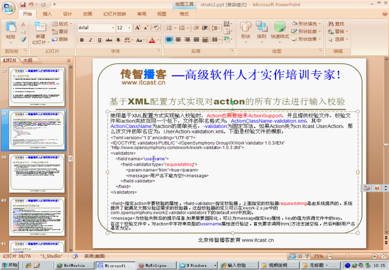389x270 pixels.
Task: Decrease list indent level
Action: (x=196, y=28)
